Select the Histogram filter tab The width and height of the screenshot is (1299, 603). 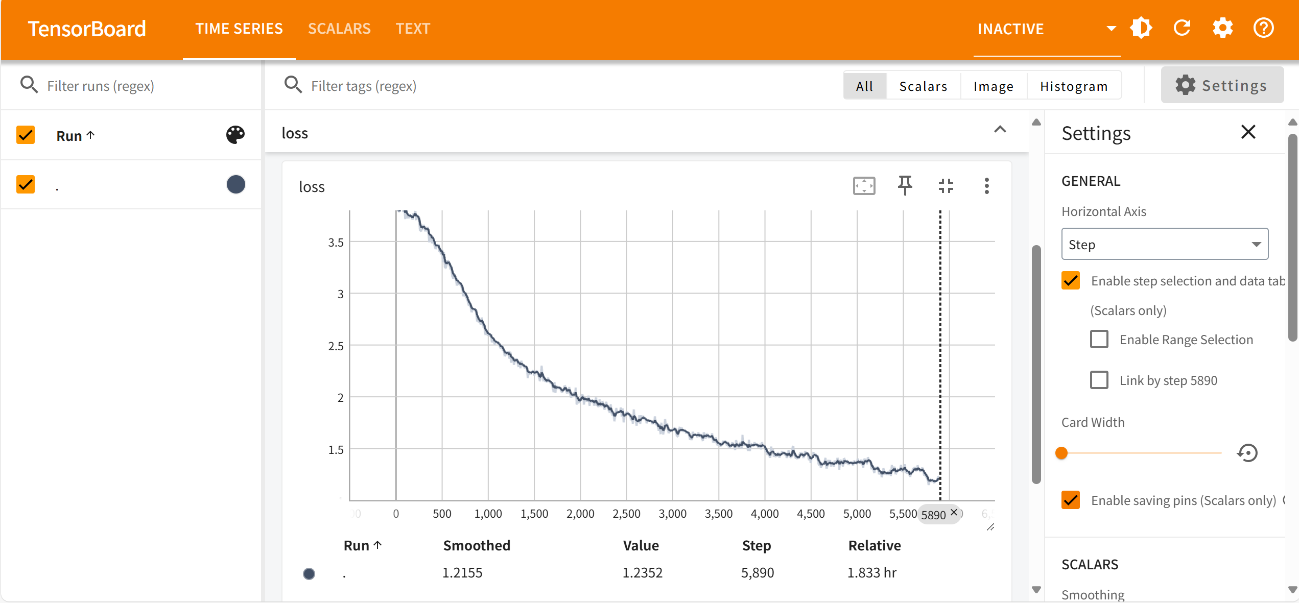pos(1074,86)
